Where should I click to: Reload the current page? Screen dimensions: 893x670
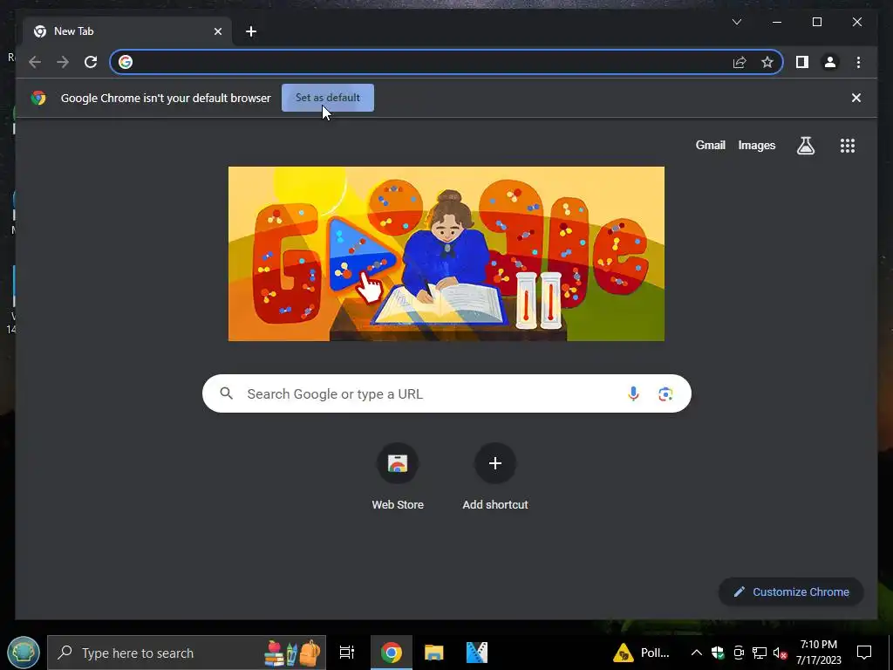point(91,62)
